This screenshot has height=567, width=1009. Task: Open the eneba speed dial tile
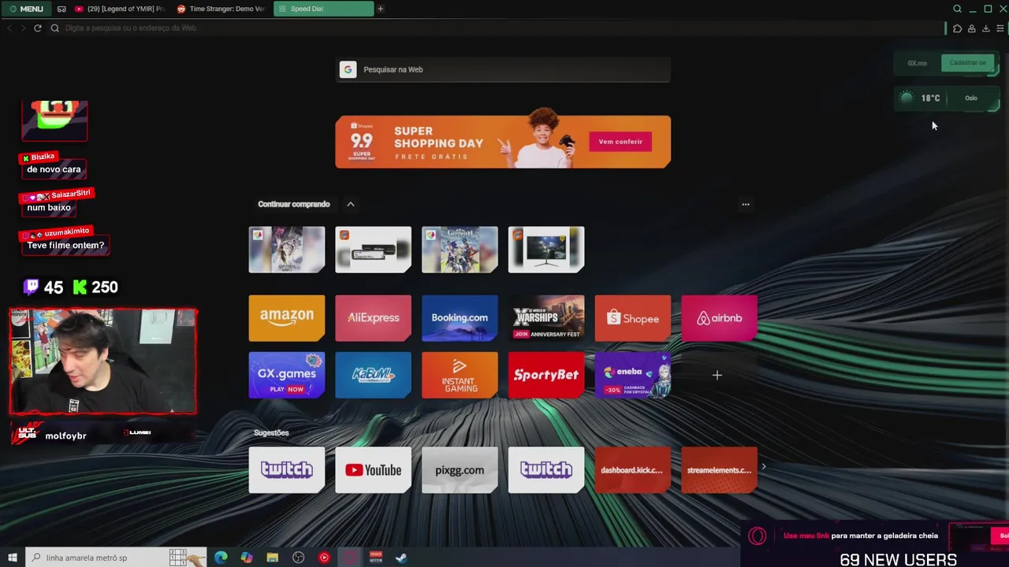coord(633,375)
